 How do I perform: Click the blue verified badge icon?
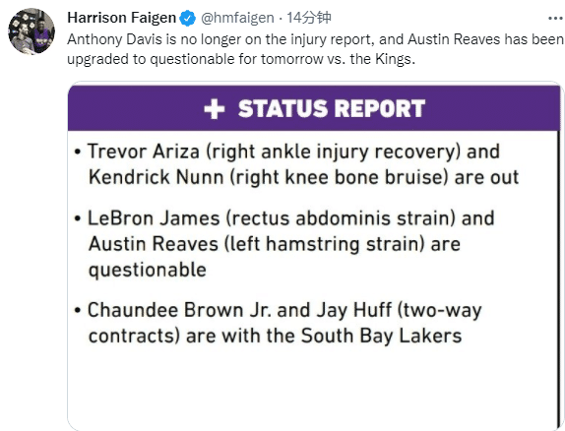pos(188,18)
